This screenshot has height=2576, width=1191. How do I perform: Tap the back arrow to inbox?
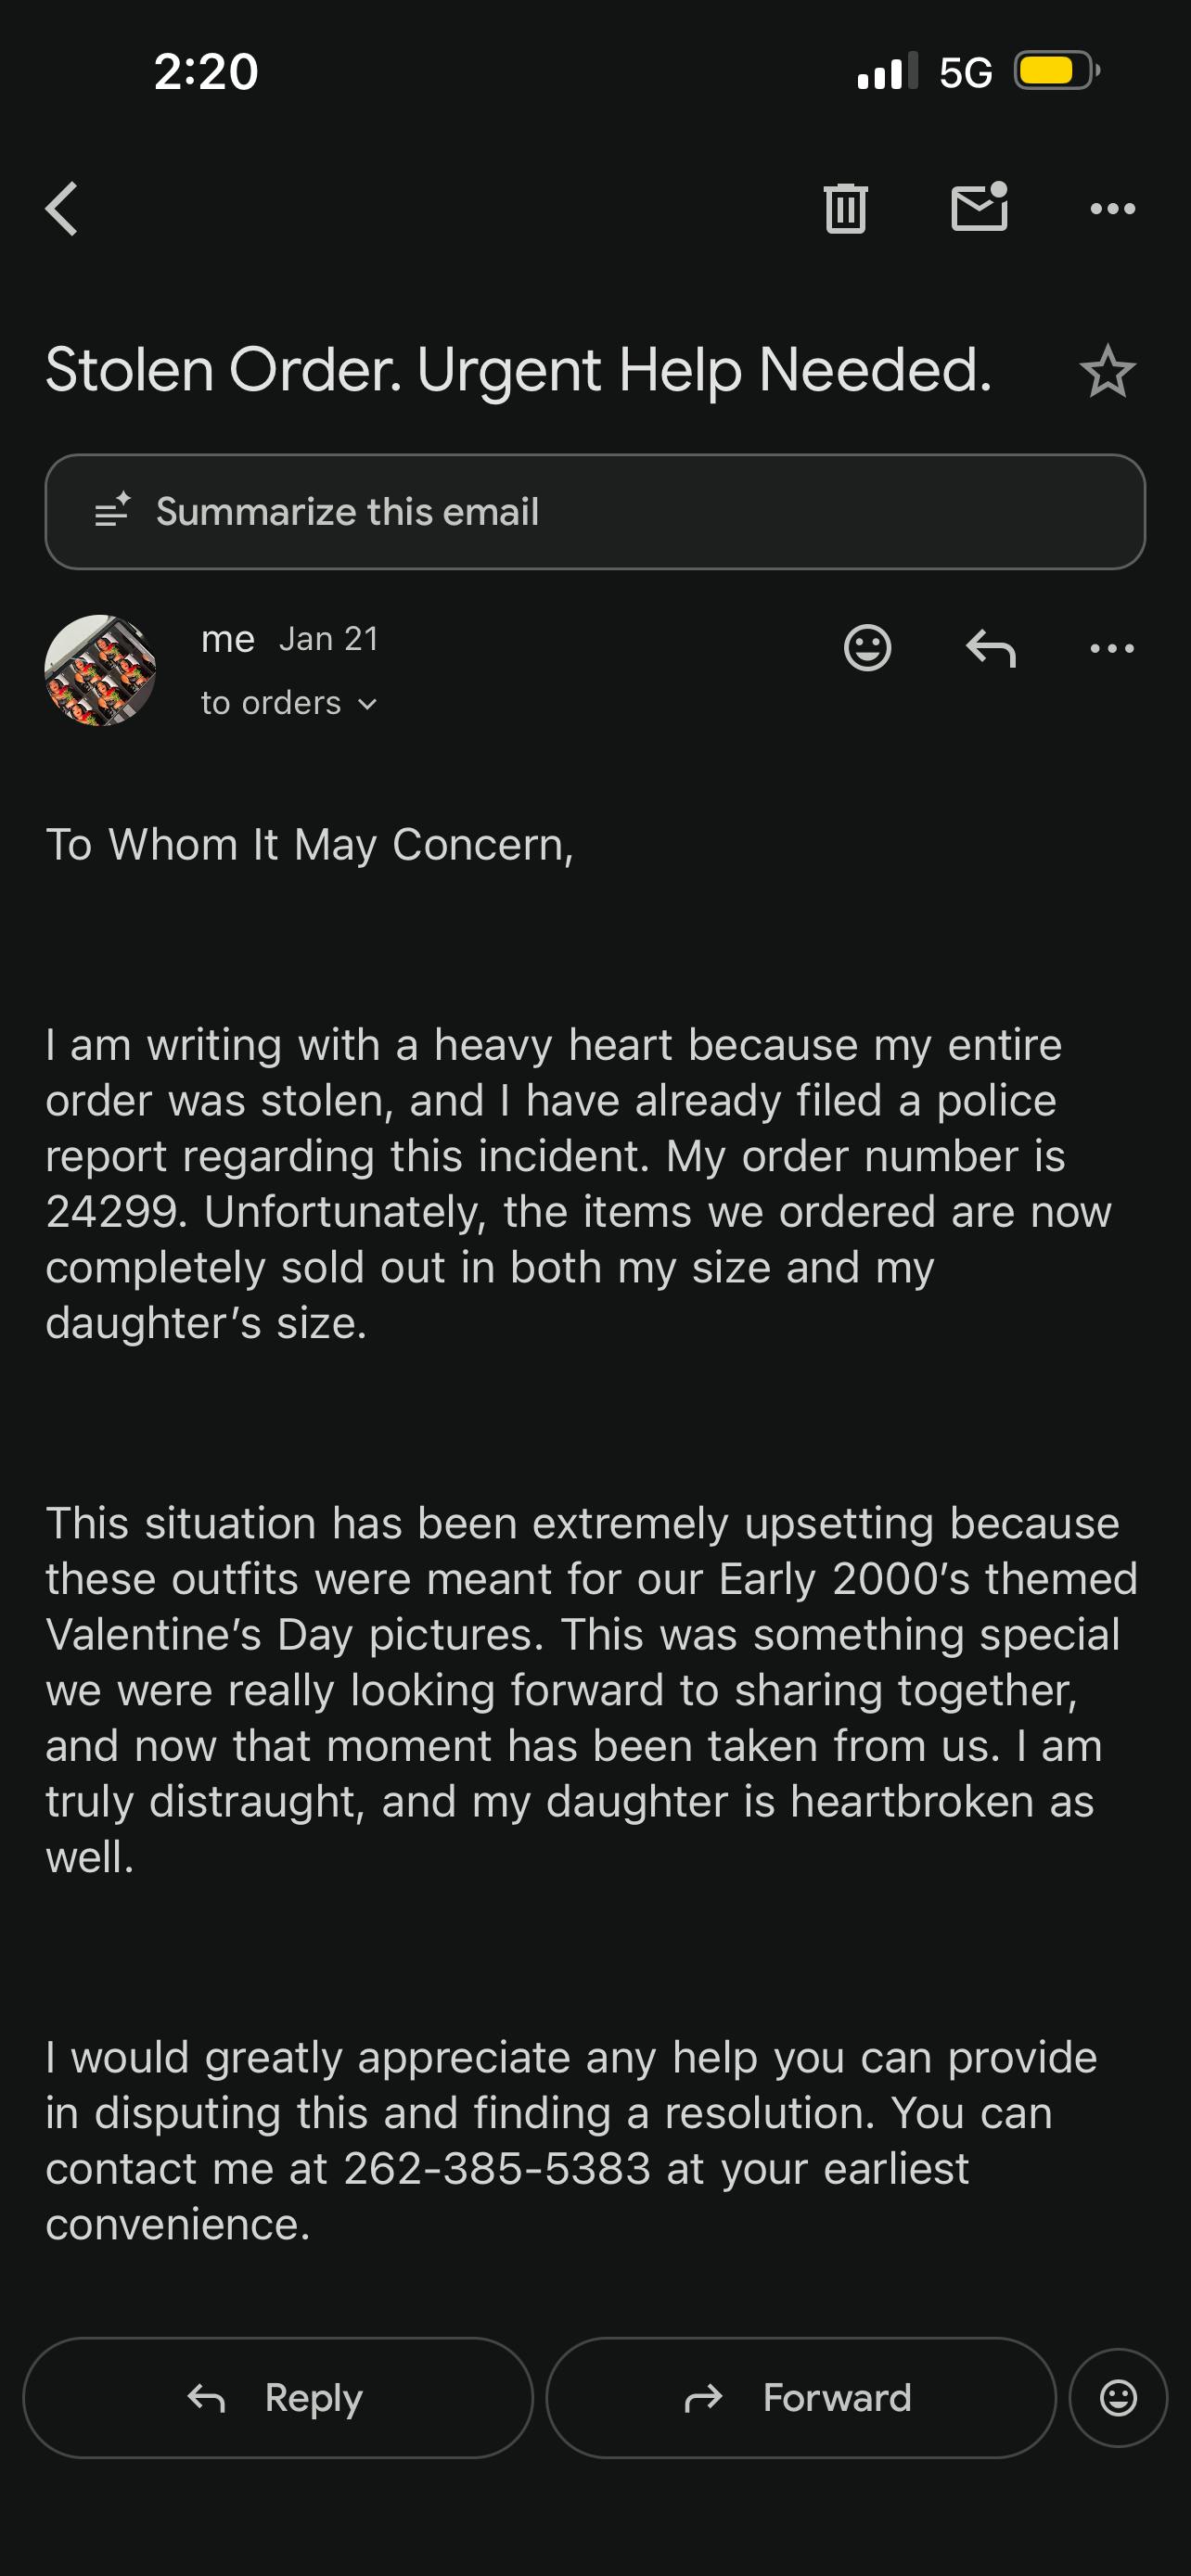pyautogui.click(x=62, y=209)
